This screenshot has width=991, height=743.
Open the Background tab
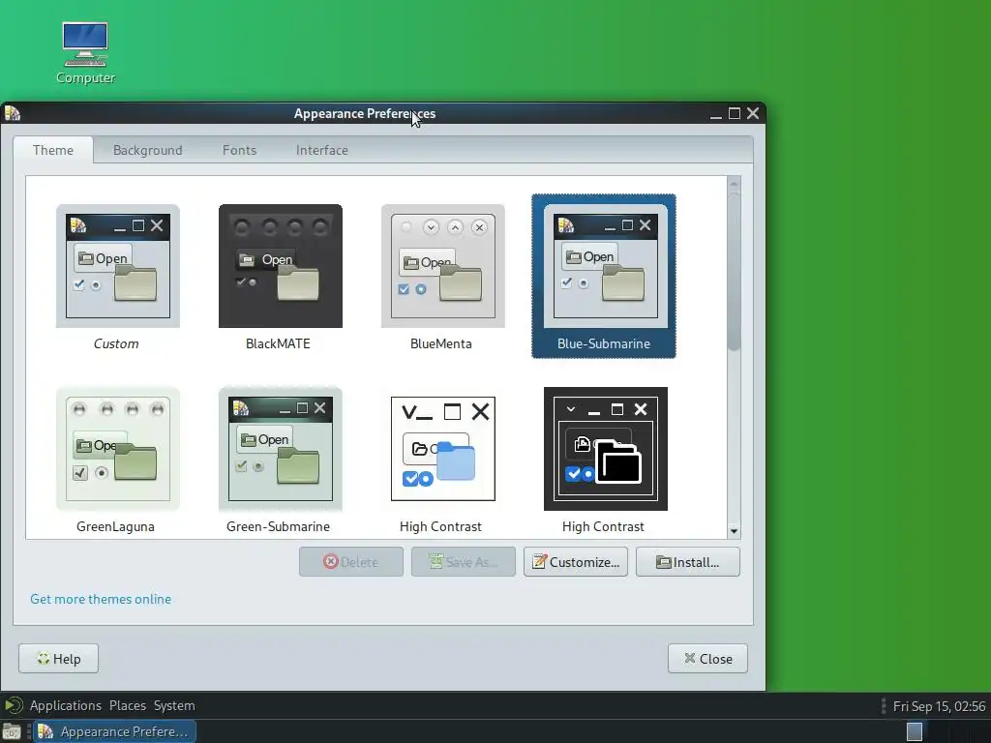click(x=147, y=150)
